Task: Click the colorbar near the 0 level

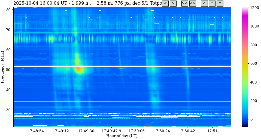Action: coord(245,119)
